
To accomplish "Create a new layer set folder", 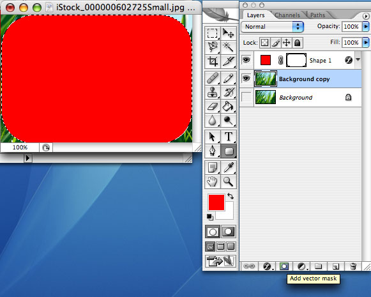I will point(319,266).
